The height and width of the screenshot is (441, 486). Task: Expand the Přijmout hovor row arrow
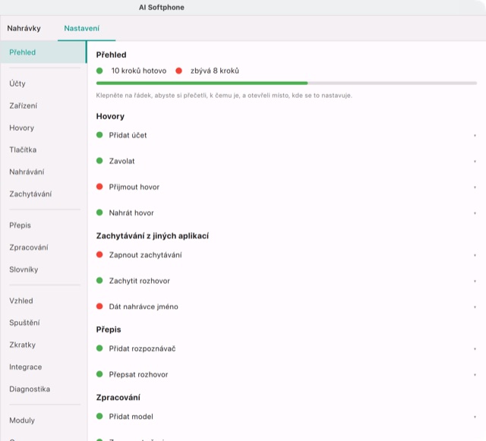pos(475,187)
